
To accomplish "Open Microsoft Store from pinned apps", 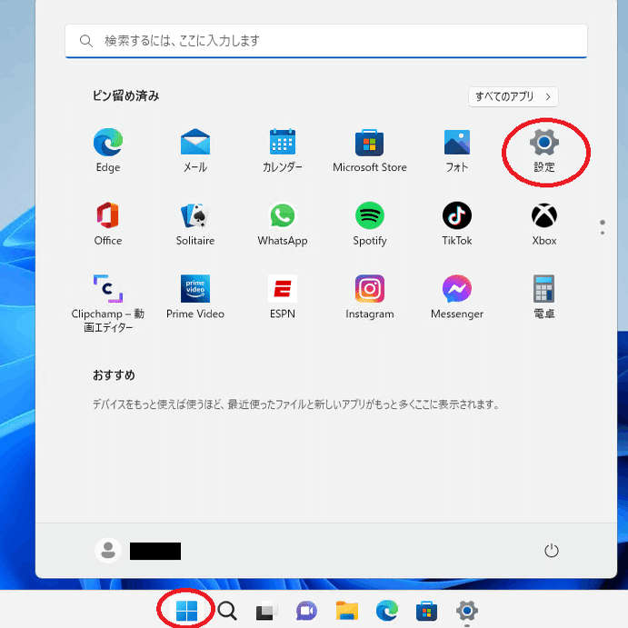I will click(x=369, y=150).
